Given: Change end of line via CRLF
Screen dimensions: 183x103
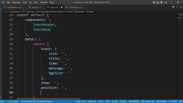Looking at the screenshot, I should click(x=107, y=101).
